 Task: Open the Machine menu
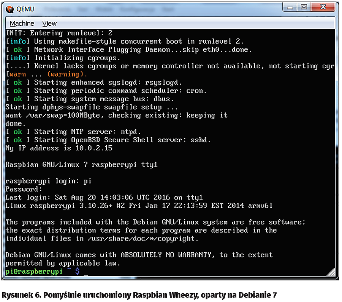tap(22, 23)
